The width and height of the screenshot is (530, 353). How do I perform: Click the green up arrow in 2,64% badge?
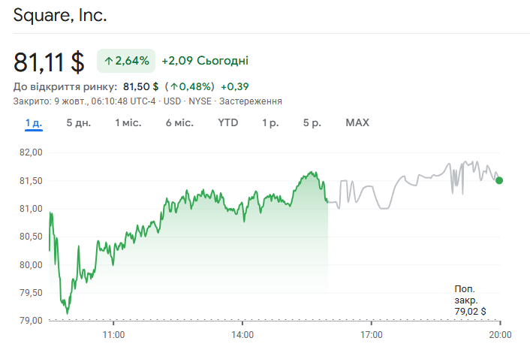[x=108, y=61]
